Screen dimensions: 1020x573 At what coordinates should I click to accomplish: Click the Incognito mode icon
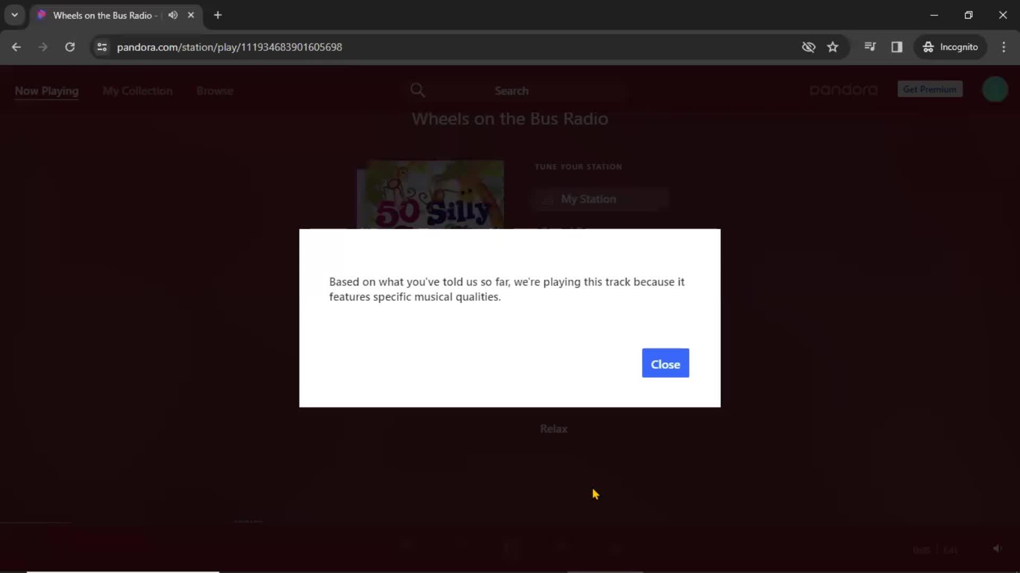point(928,47)
